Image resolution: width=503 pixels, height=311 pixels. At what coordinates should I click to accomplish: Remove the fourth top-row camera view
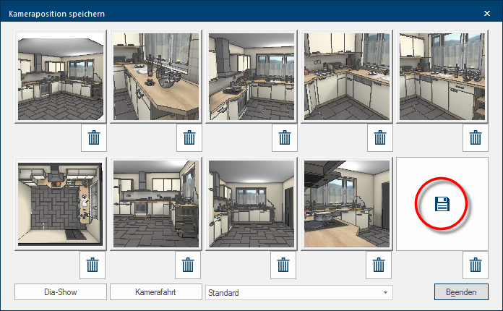coord(380,137)
